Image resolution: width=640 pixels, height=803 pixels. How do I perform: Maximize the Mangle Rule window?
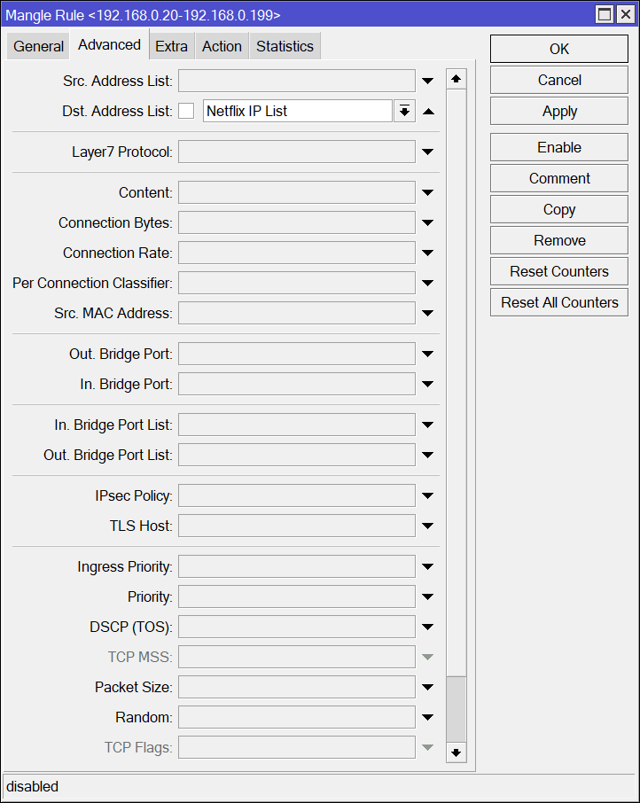point(605,14)
